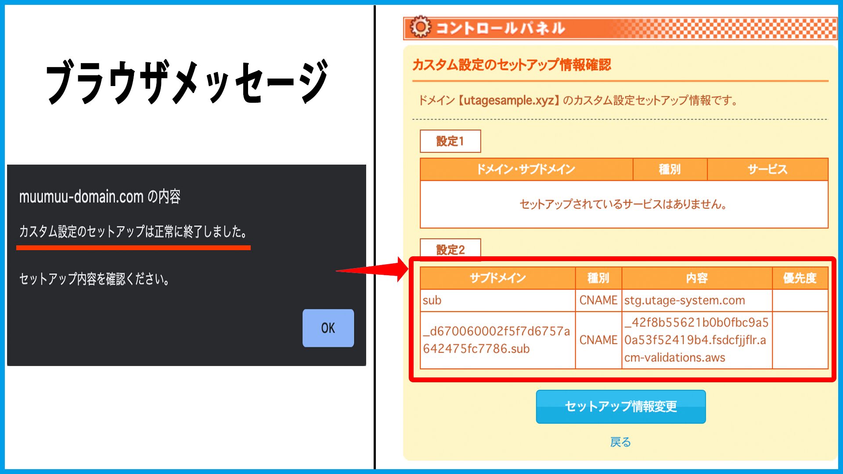
Task: Click the _42f8b55621b0b0fbc9a5 content cell
Action: (697, 340)
